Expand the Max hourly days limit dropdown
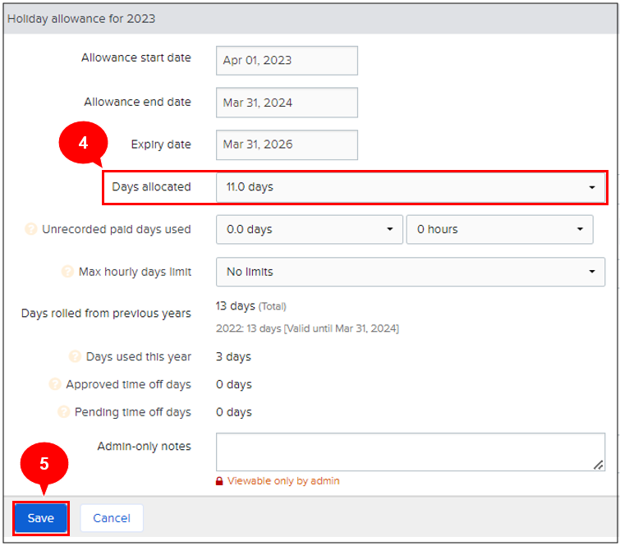This screenshot has height=546, width=620. (x=411, y=272)
